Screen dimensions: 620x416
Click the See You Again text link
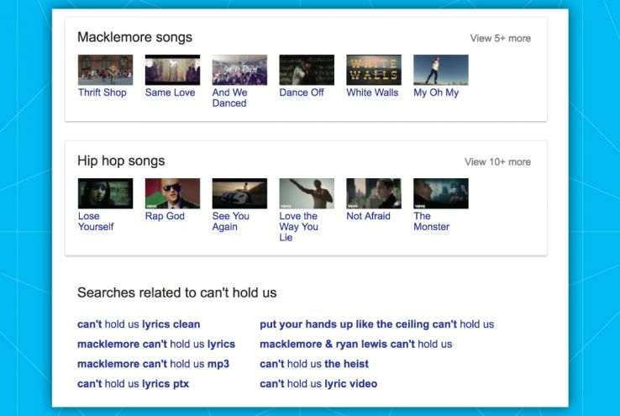230,221
